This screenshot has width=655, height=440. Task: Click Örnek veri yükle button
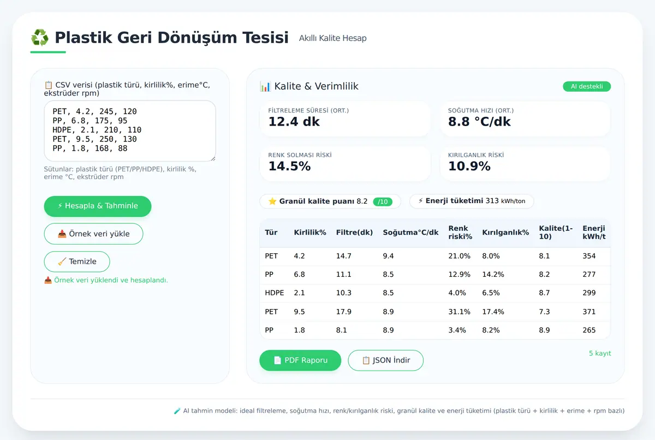94,234
